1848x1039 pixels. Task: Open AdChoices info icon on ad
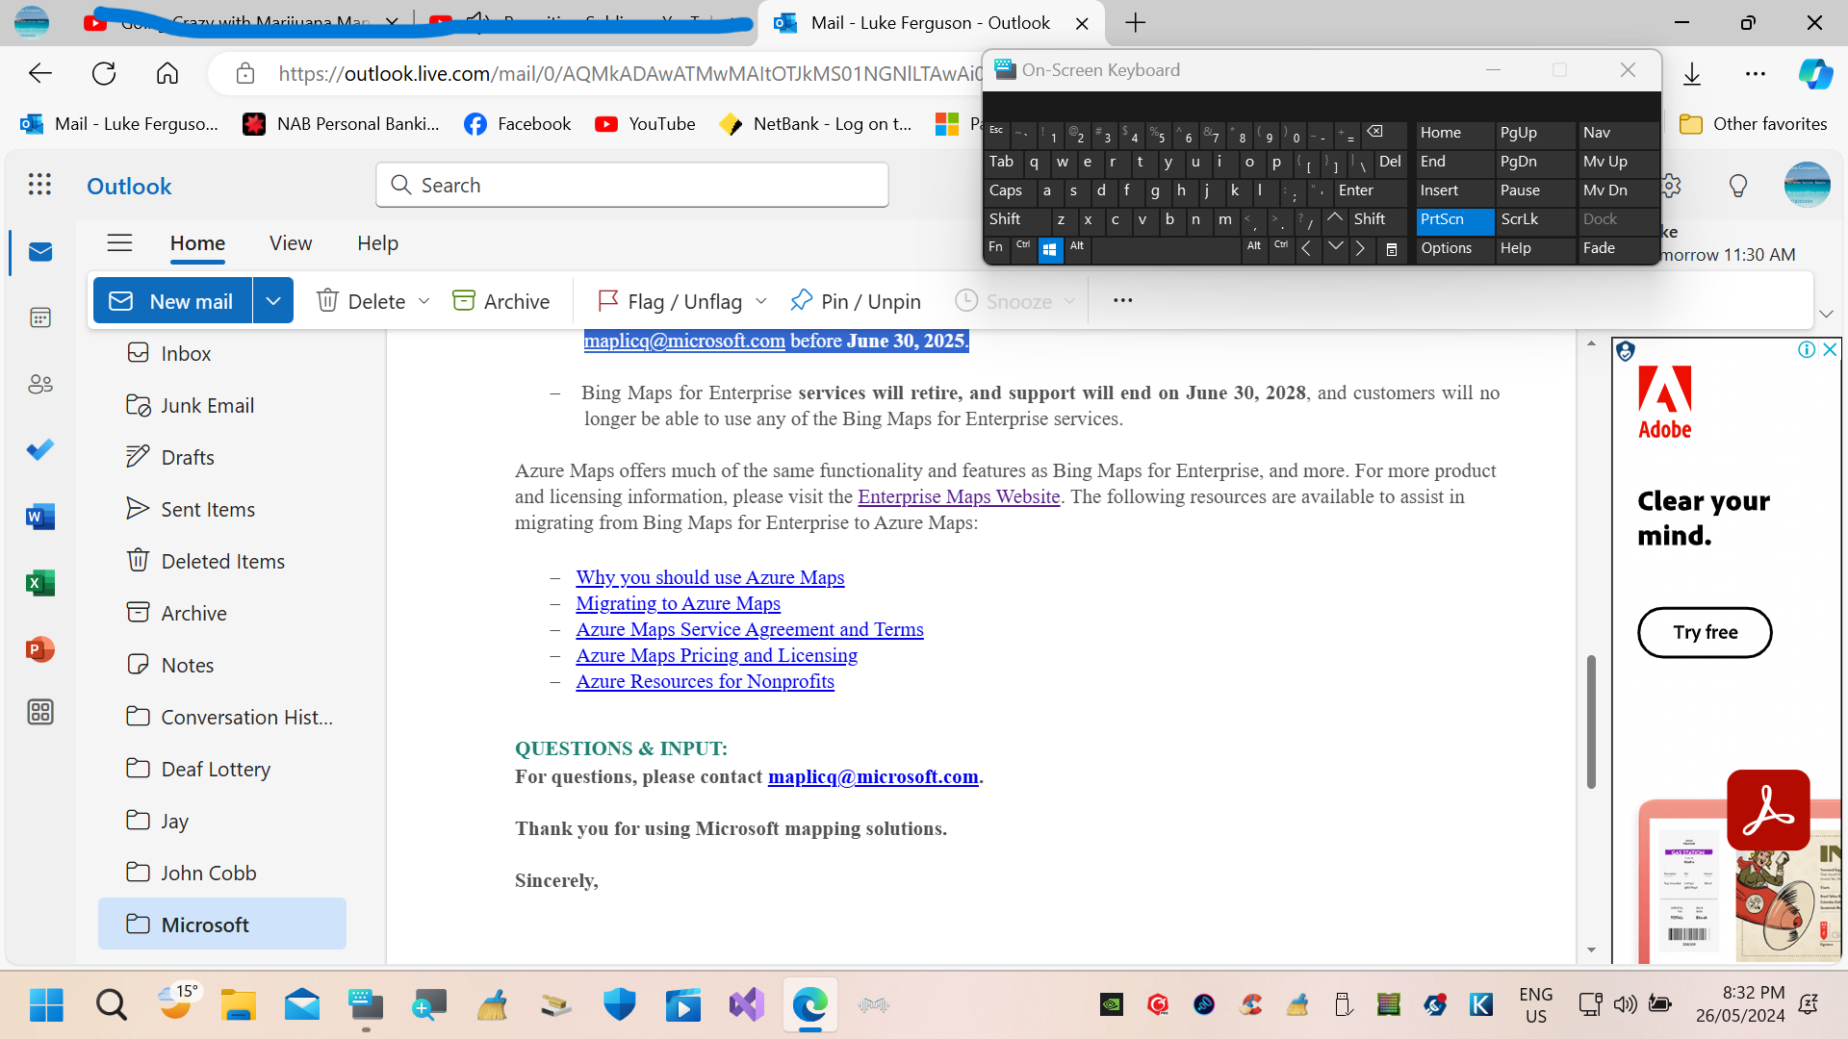pos(1807,349)
